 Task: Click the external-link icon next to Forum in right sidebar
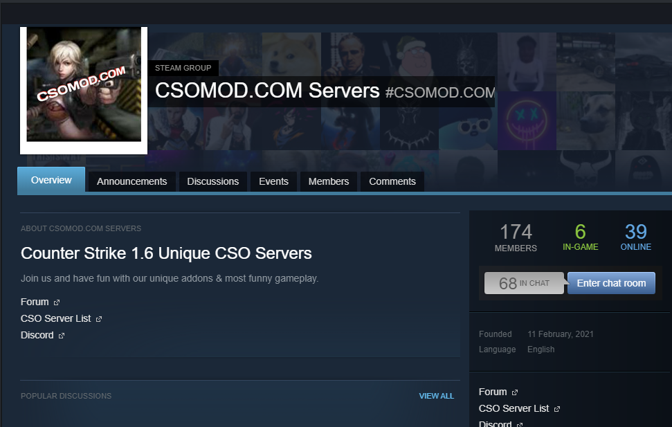[515, 392]
